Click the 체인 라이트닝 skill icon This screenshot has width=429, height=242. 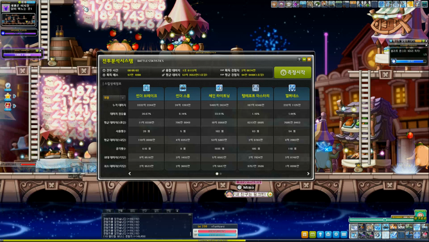(219, 88)
